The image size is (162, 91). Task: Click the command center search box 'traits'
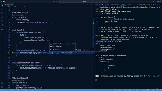[84, 2]
